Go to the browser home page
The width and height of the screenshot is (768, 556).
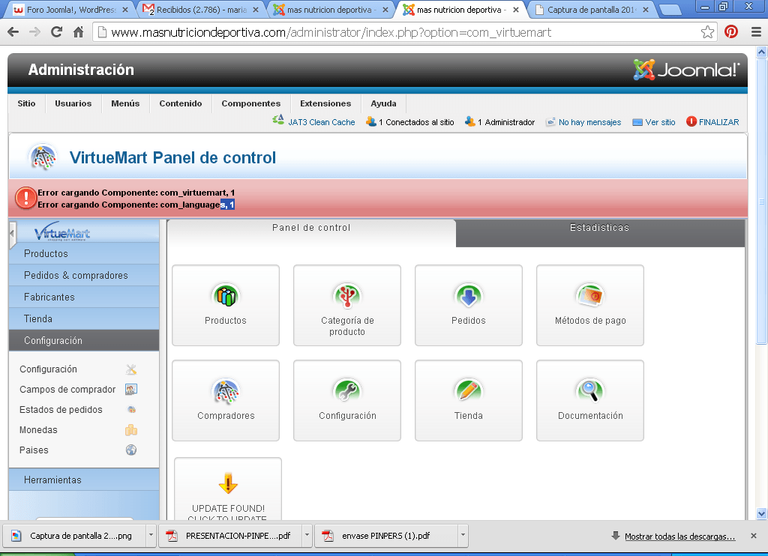[78, 32]
